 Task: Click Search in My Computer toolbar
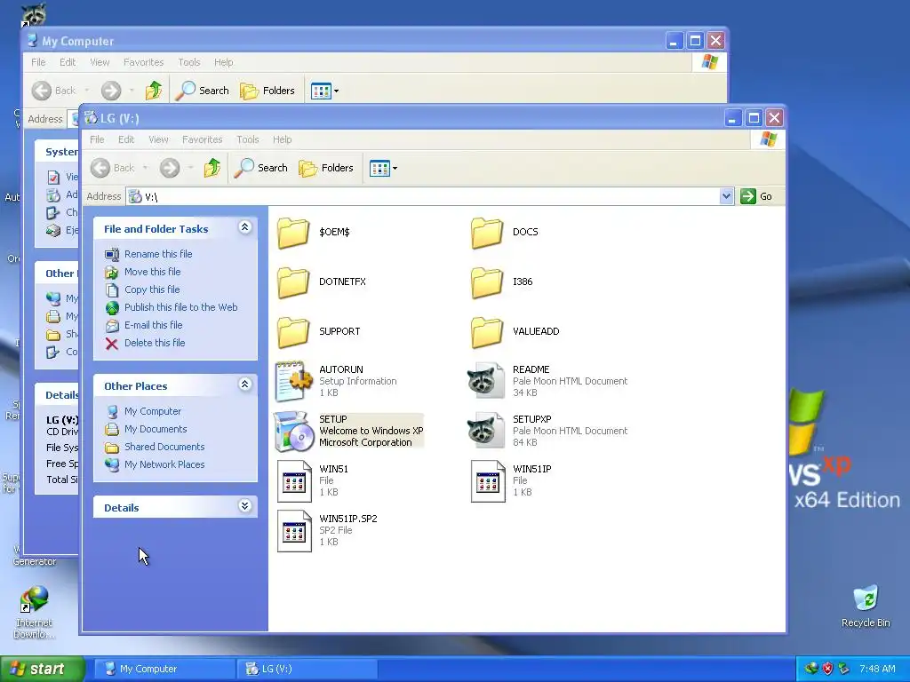click(203, 91)
